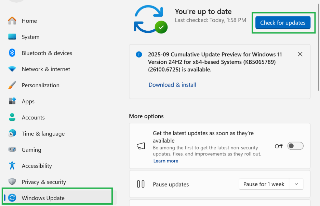320x206 pixels.
Task: Click the blue info icon on update notice
Action: point(139,54)
